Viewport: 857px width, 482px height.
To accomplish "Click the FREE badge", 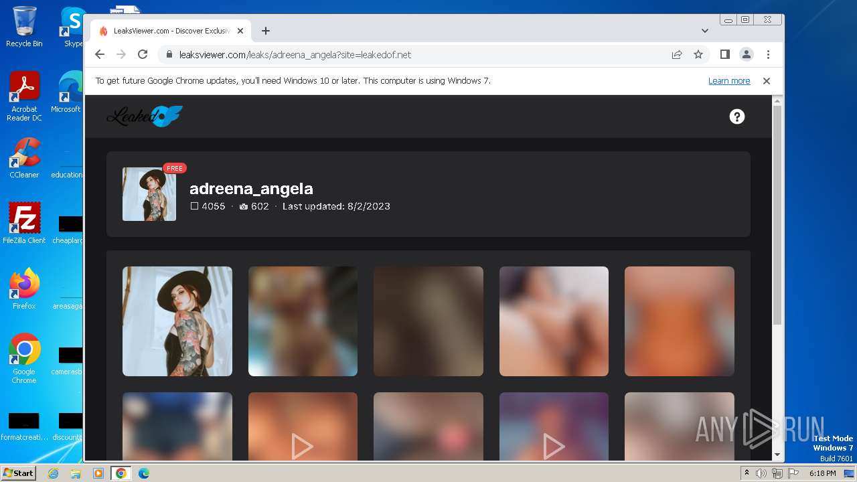I will (175, 168).
